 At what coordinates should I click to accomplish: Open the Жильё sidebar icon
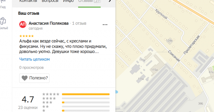point(3,23)
